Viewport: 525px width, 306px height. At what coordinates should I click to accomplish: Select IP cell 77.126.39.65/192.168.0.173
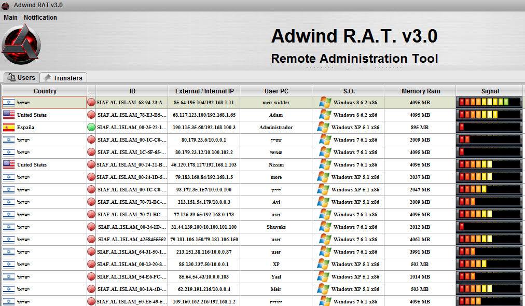pos(204,214)
